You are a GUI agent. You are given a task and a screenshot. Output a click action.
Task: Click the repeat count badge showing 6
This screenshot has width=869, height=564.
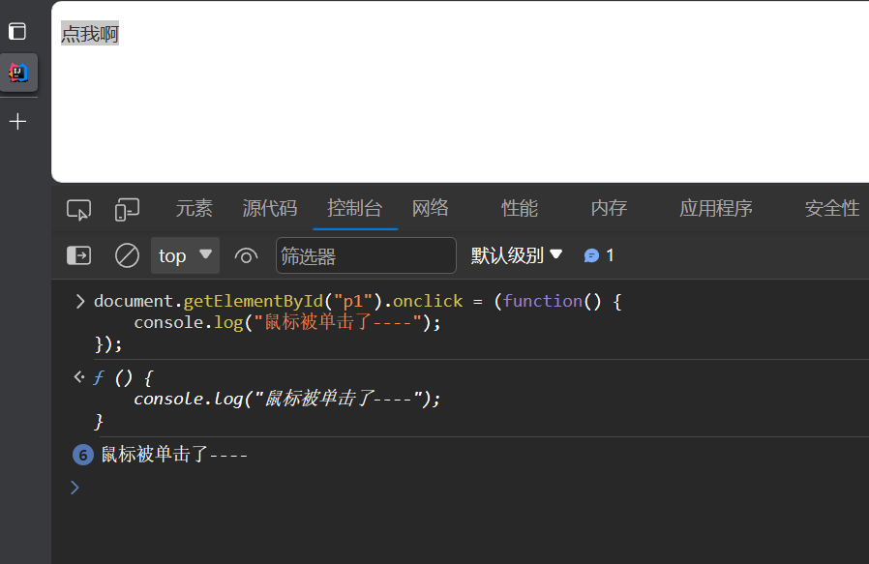click(x=83, y=454)
